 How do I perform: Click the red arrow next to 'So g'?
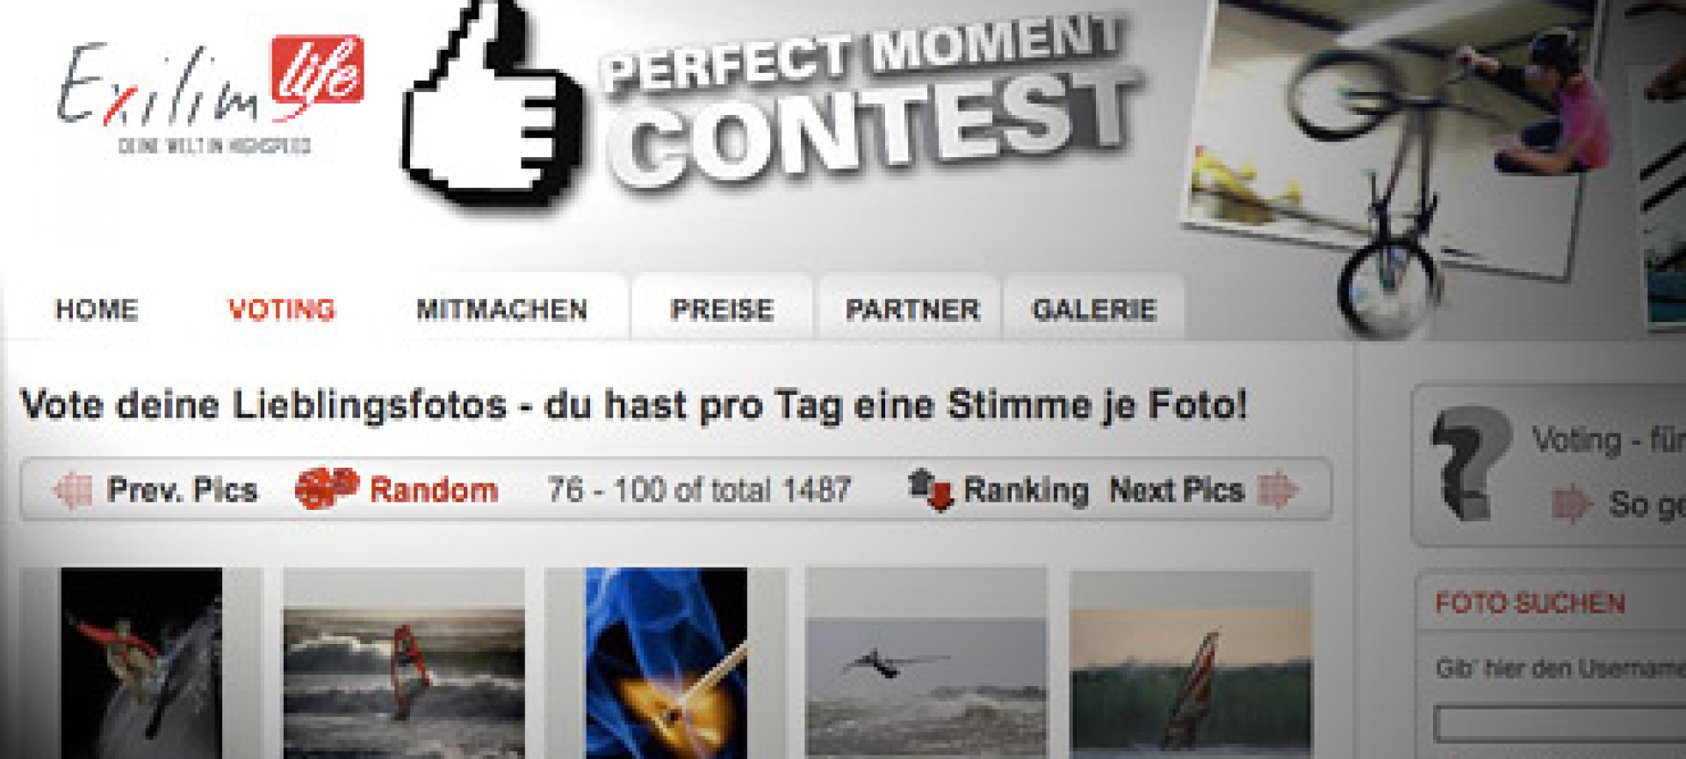pyautogui.click(x=1572, y=504)
